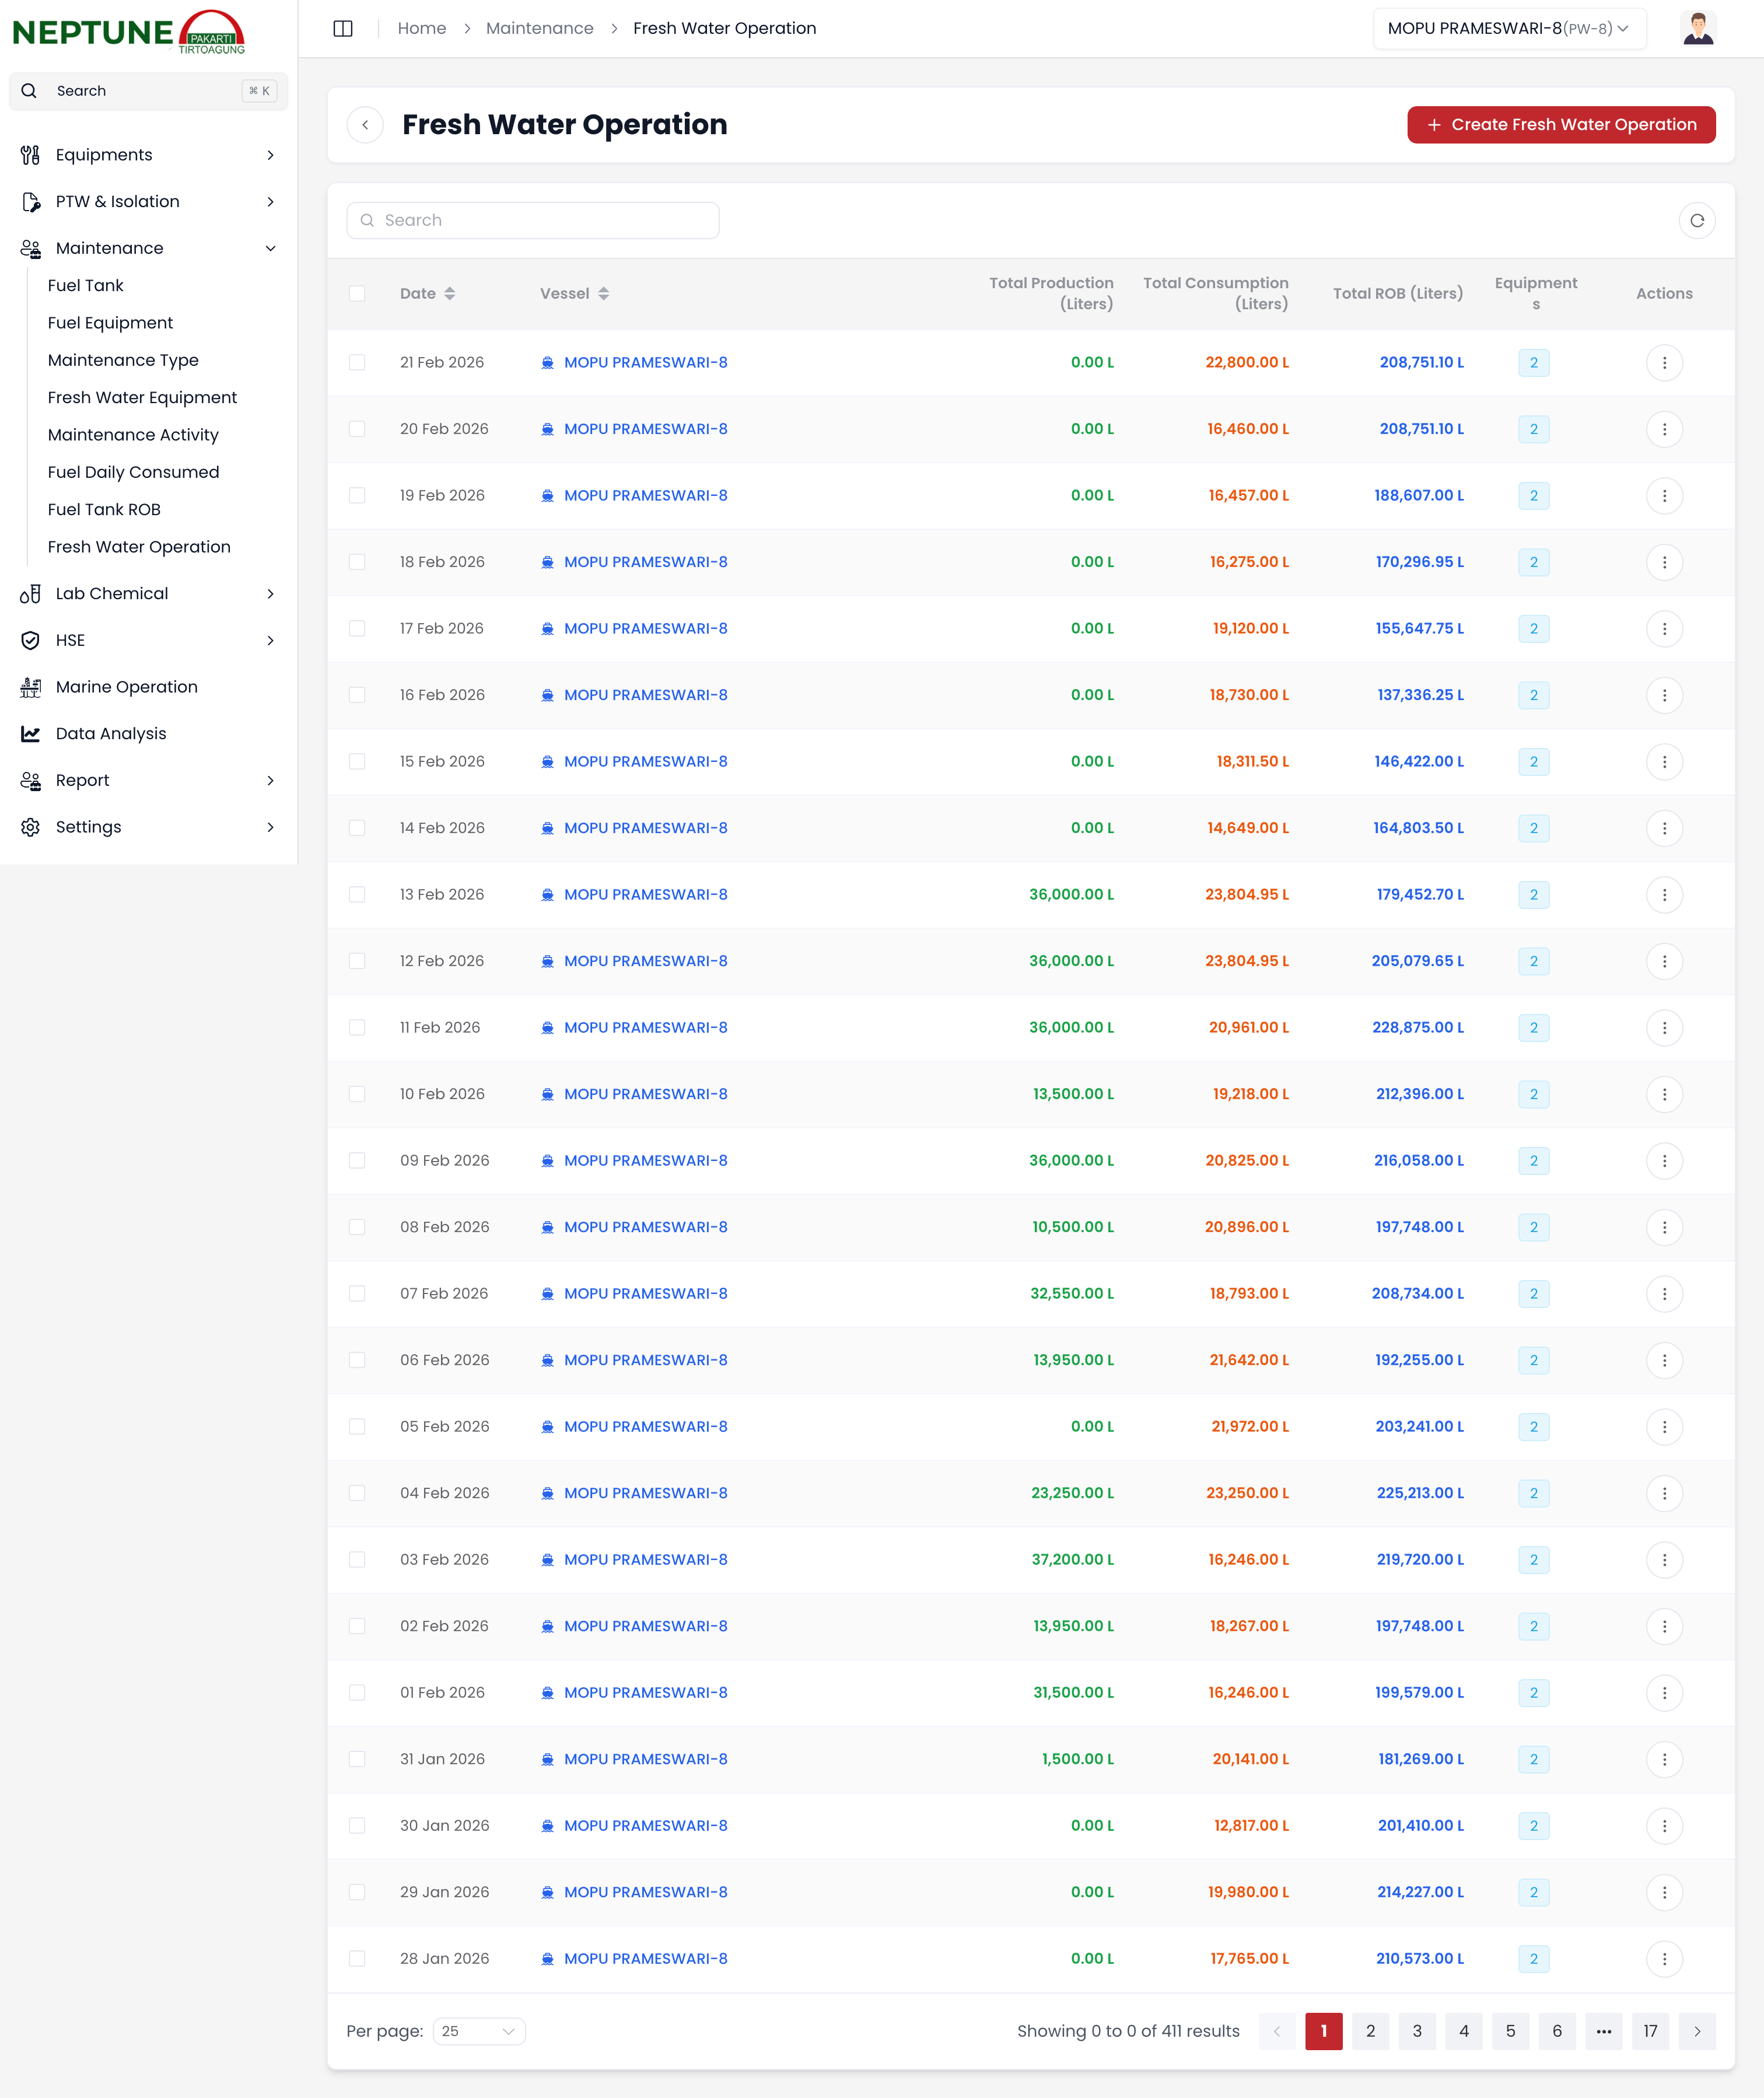Click equipment count badge for 19 Feb 2026
This screenshot has height=2098, width=1764.
click(1533, 495)
